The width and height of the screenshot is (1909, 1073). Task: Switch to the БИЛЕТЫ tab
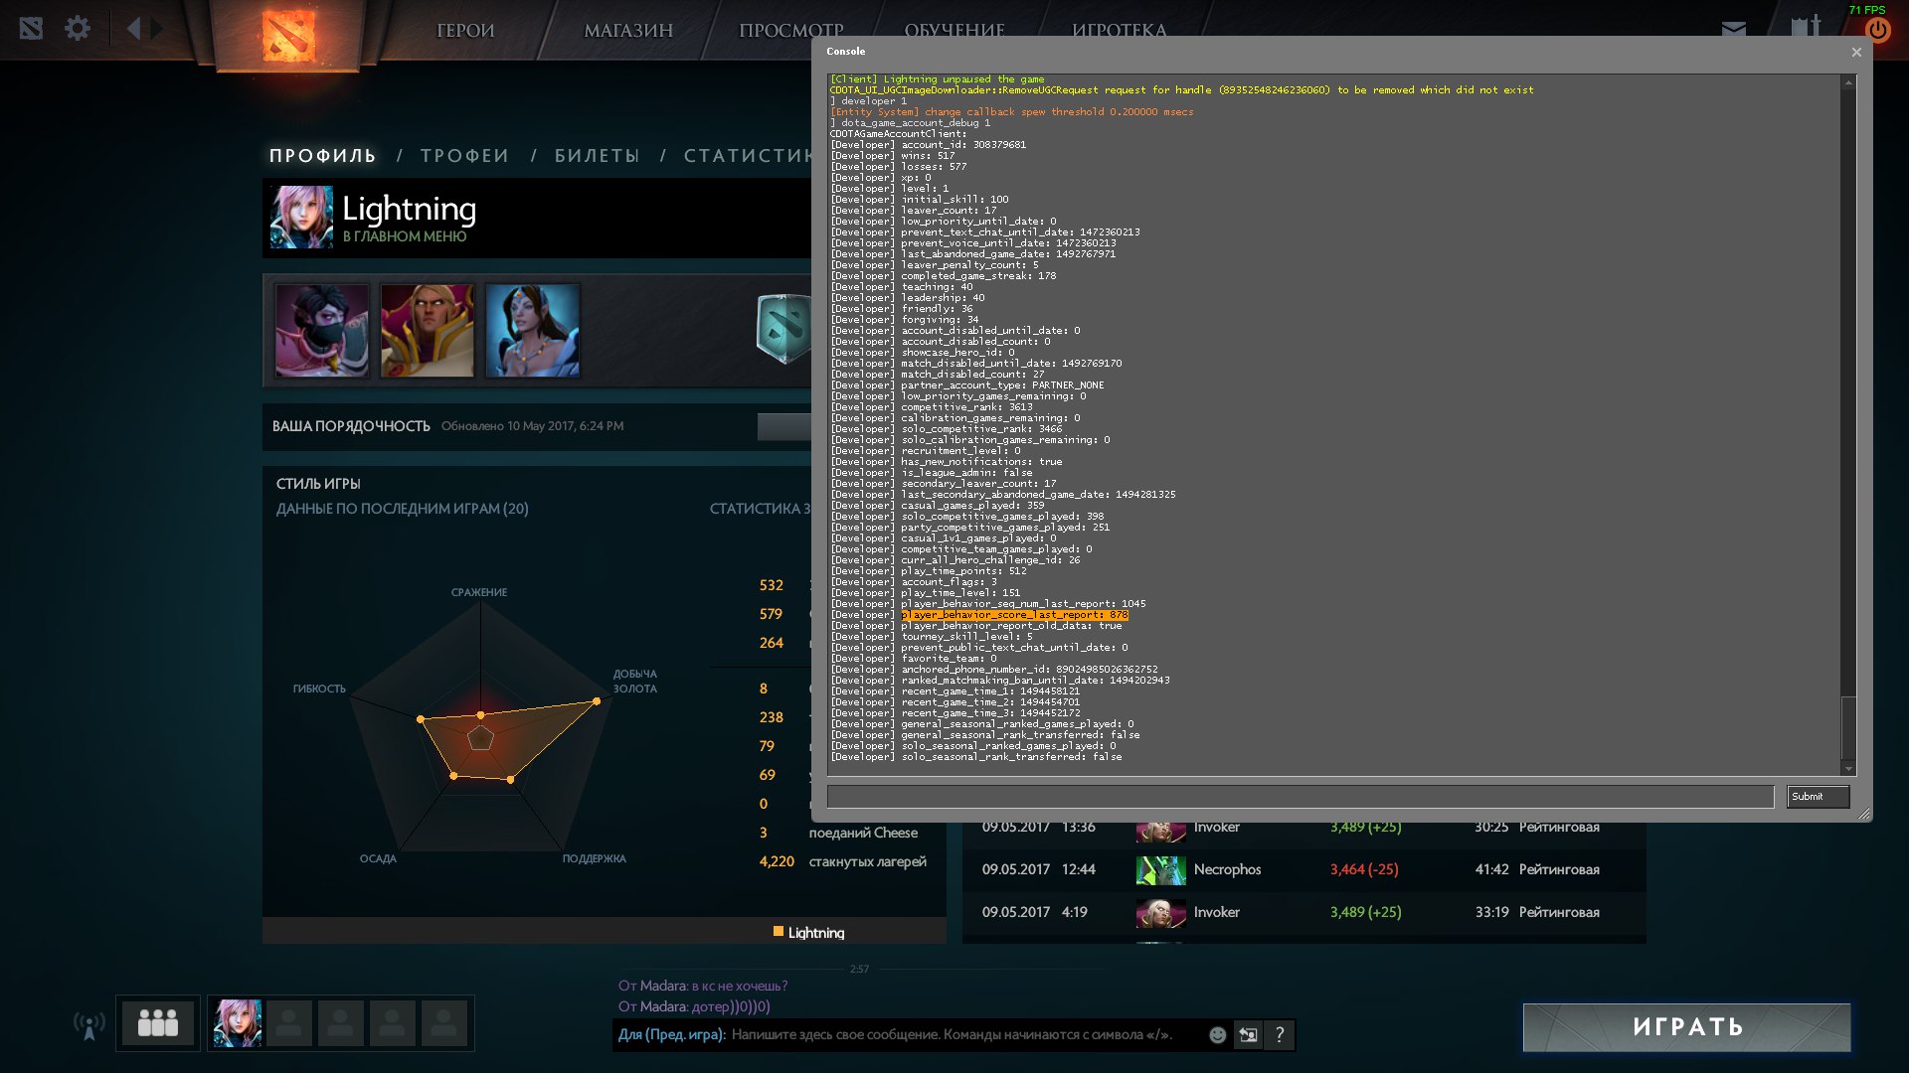coord(597,156)
